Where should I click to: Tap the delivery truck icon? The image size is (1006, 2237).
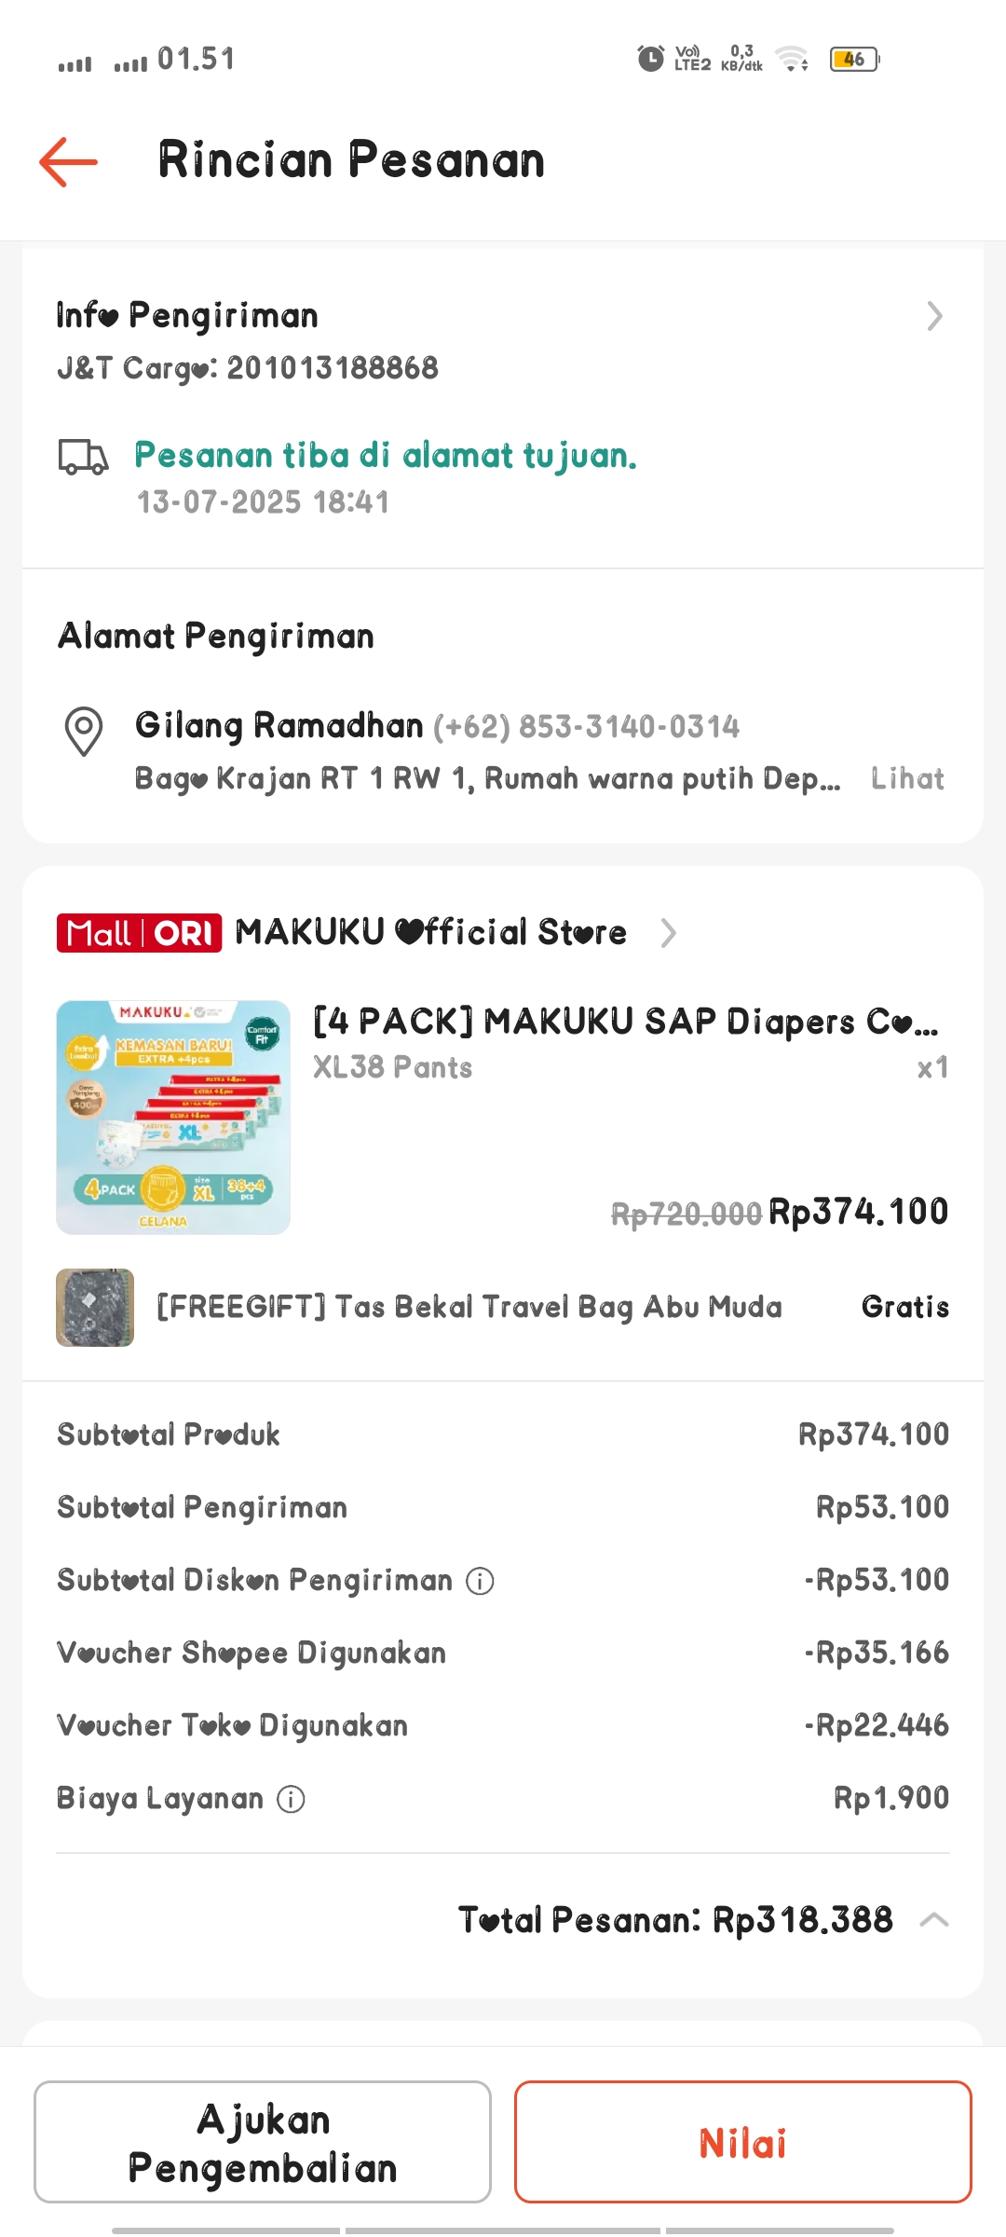click(83, 457)
